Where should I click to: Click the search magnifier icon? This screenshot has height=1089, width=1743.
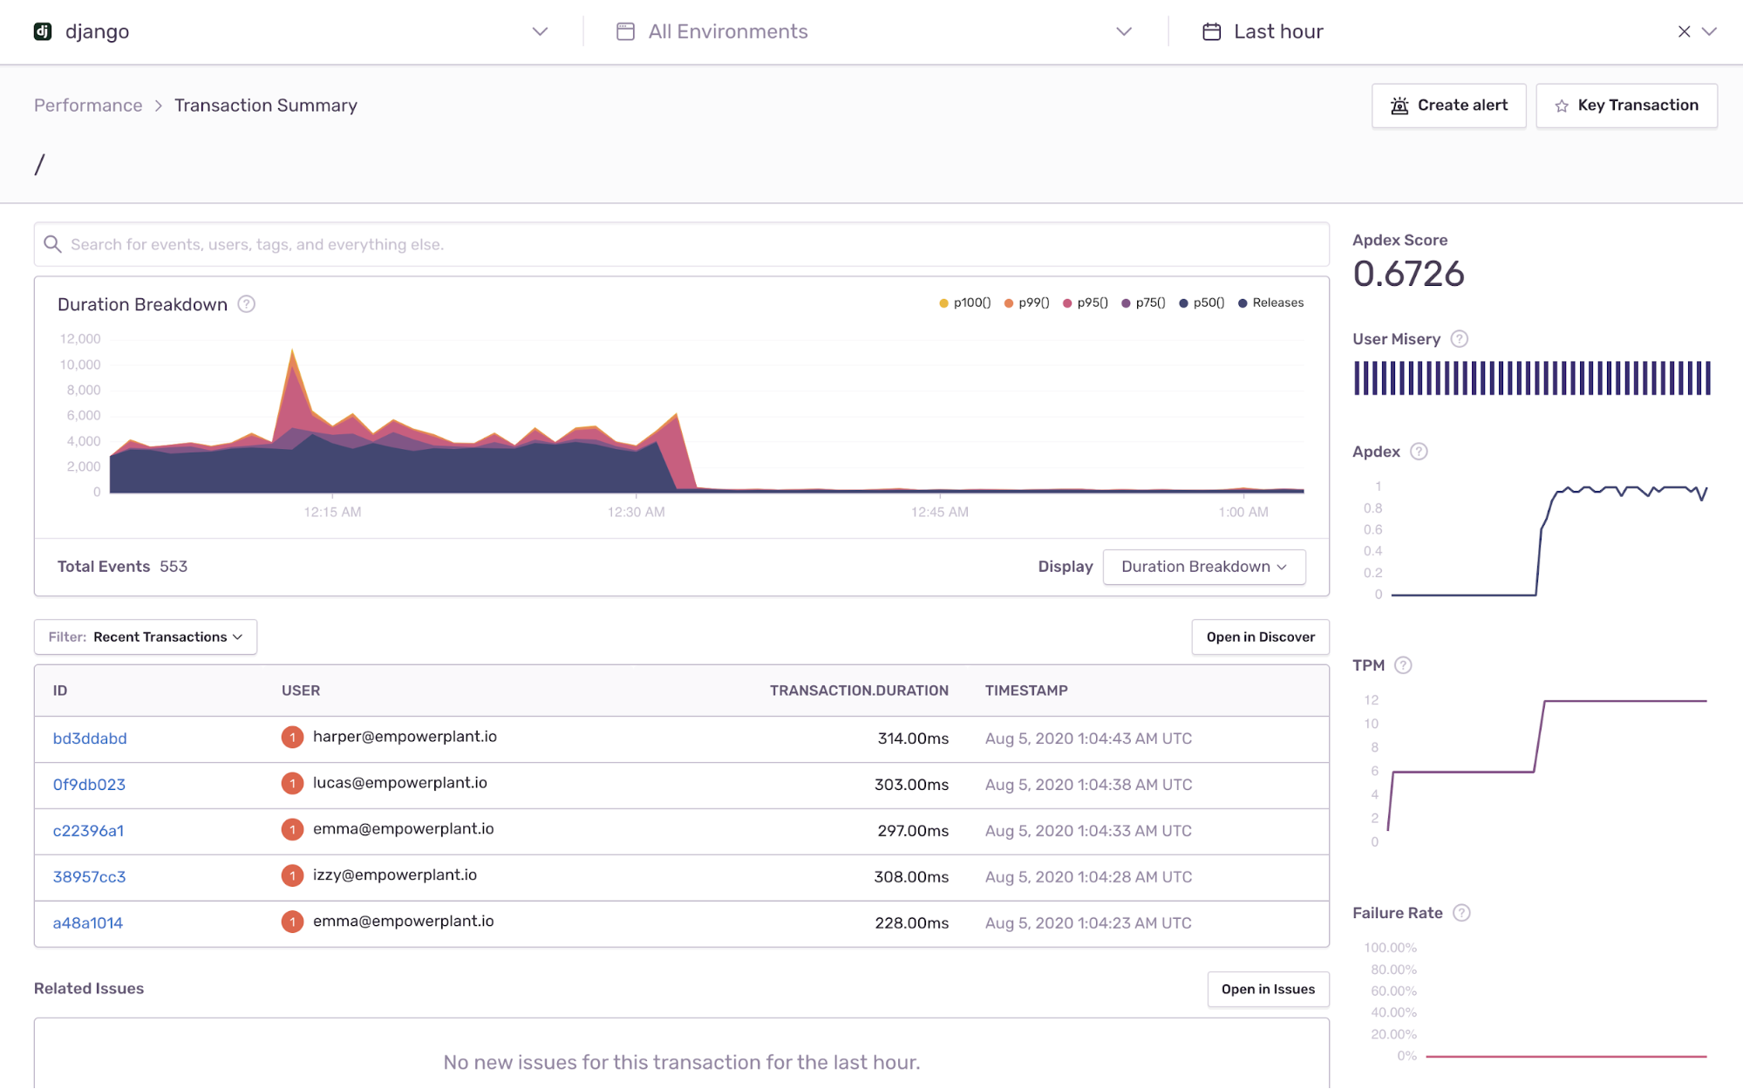click(x=52, y=244)
